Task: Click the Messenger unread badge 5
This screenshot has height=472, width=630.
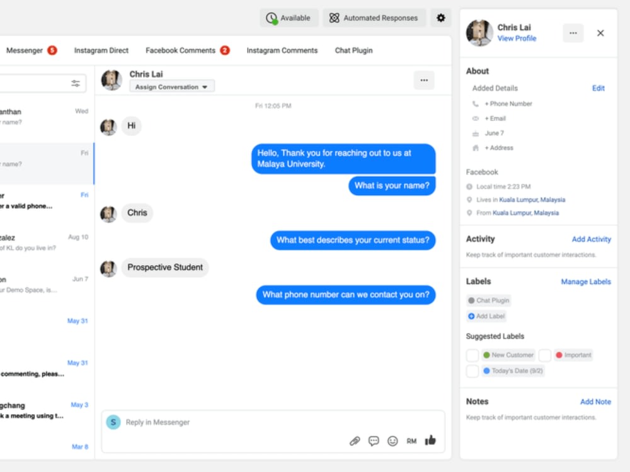Action: 52,50
